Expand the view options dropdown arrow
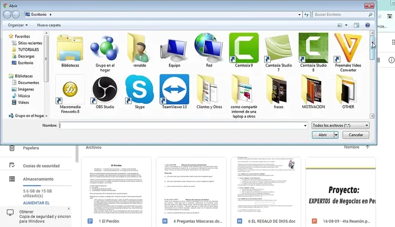The height and width of the screenshot is (227, 395). (x=346, y=25)
